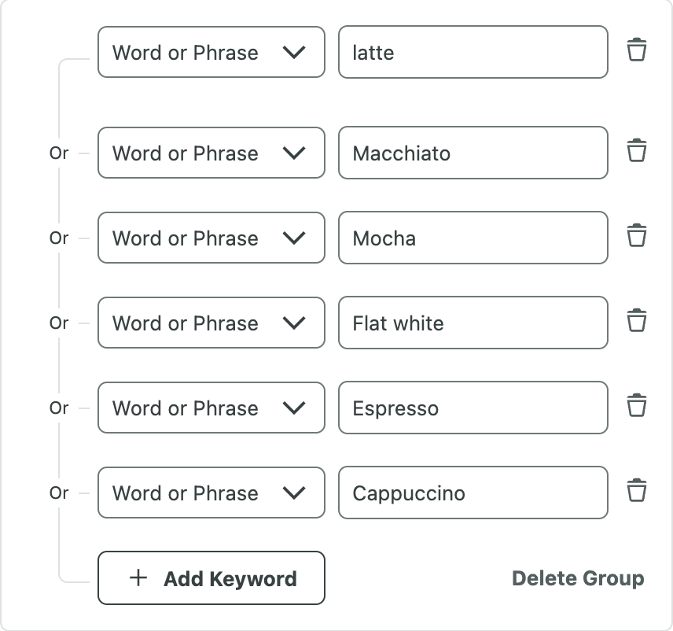Screen dimensions: 673x631
Task: Open match type dropdown for Macchiato
Action: point(211,153)
